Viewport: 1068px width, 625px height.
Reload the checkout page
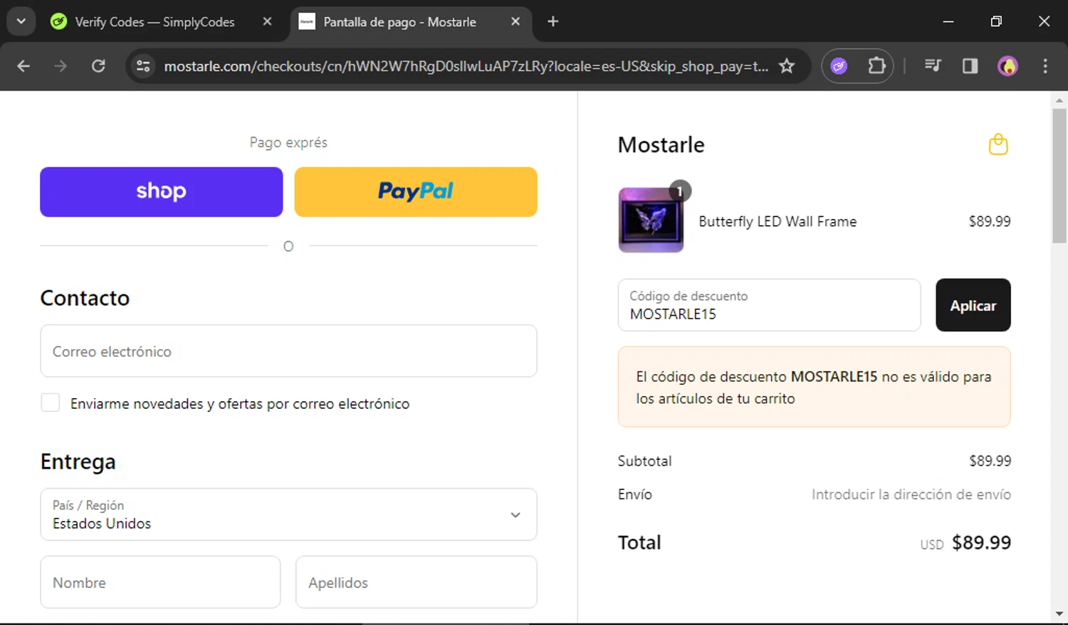click(x=98, y=66)
